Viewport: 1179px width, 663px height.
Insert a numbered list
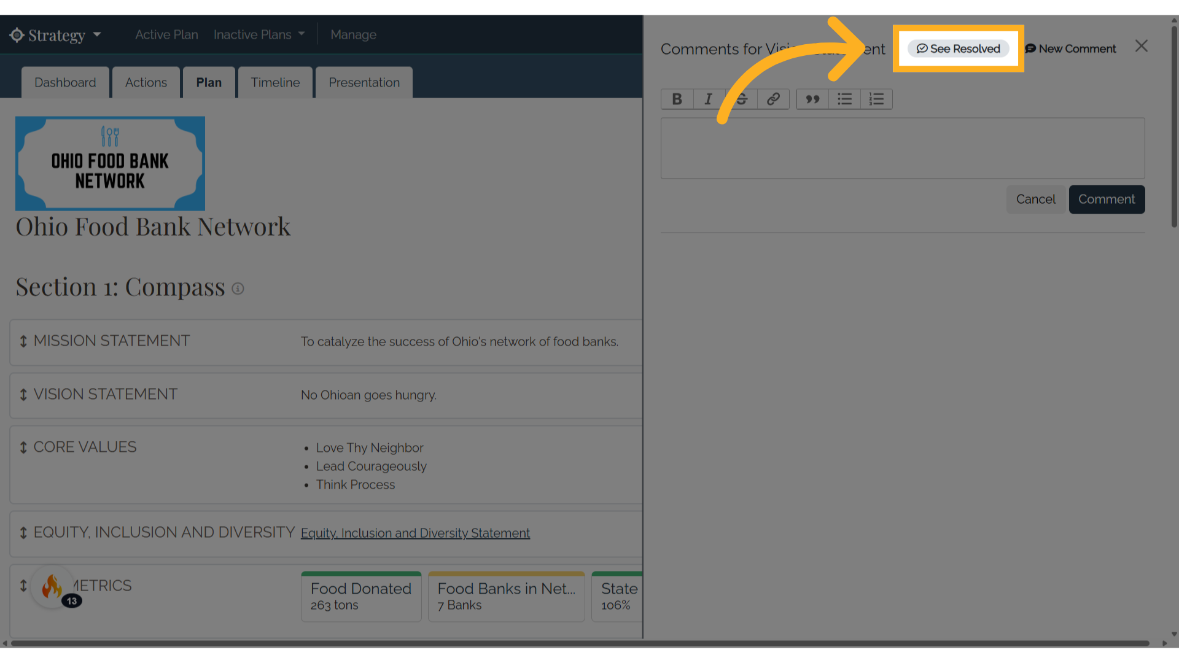pyautogui.click(x=877, y=99)
